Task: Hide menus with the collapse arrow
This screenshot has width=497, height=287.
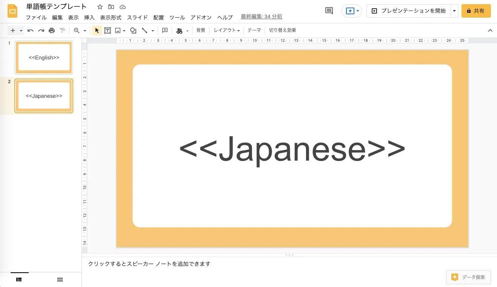Action: (x=490, y=30)
